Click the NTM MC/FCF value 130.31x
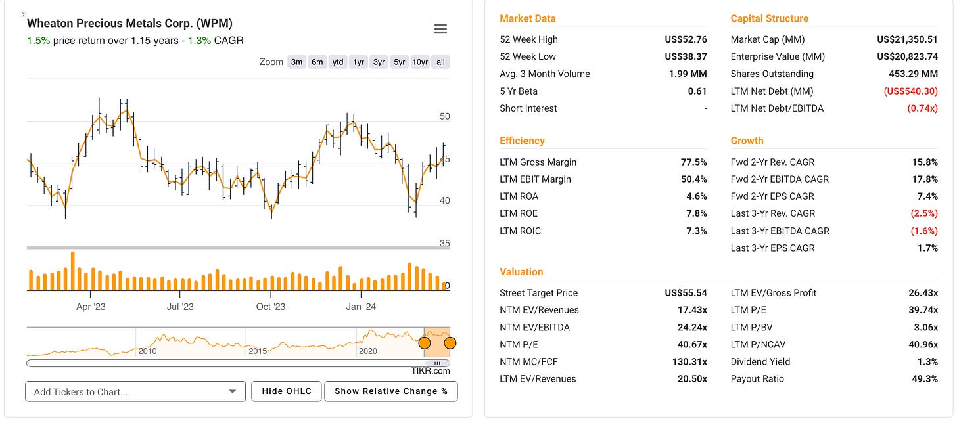This screenshot has width=957, height=421. click(689, 361)
